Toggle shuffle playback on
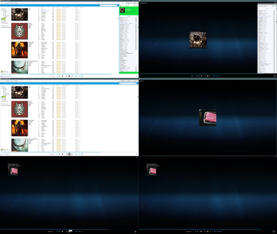The image size is (277, 234). 57,76
